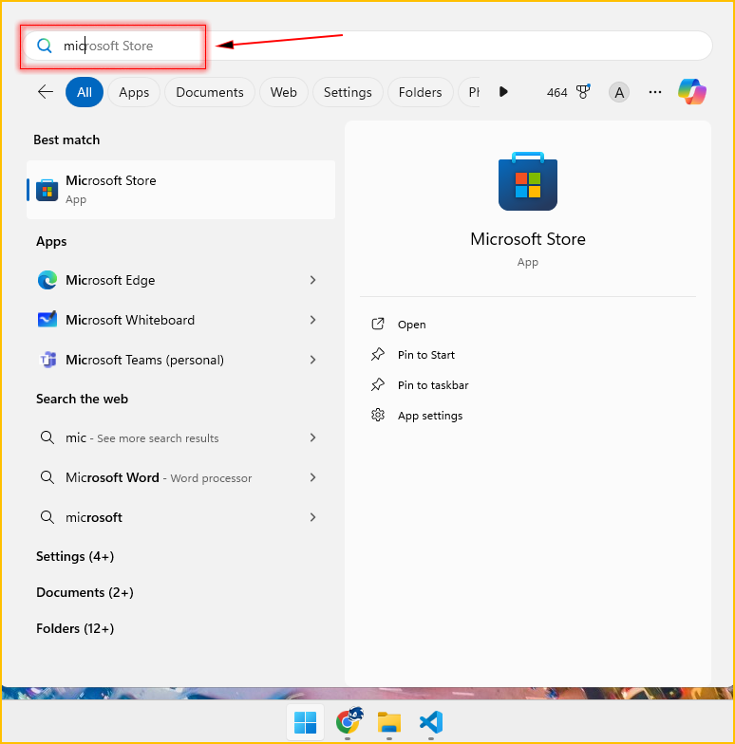Click the Copilot icon in search header
Viewport: 735px width, 744px height.
[x=691, y=92]
